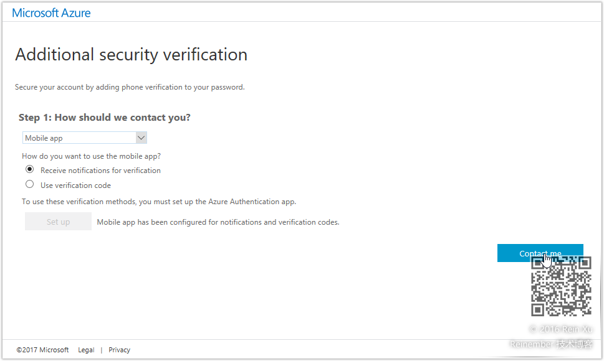Click the Additional security verification heading
This screenshot has height=361, width=604.
click(x=131, y=55)
